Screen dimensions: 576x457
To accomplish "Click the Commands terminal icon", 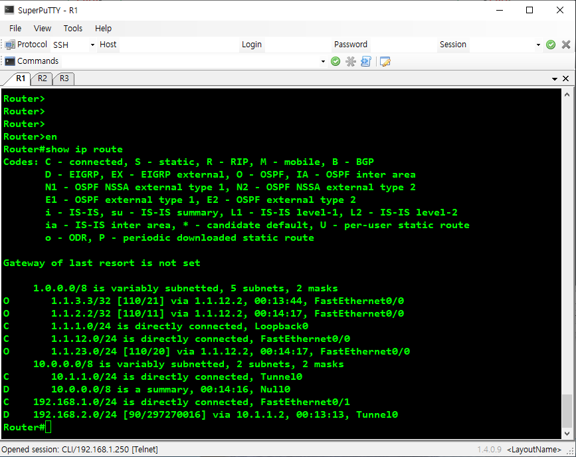I will pyautogui.click(x=10, y=61).
